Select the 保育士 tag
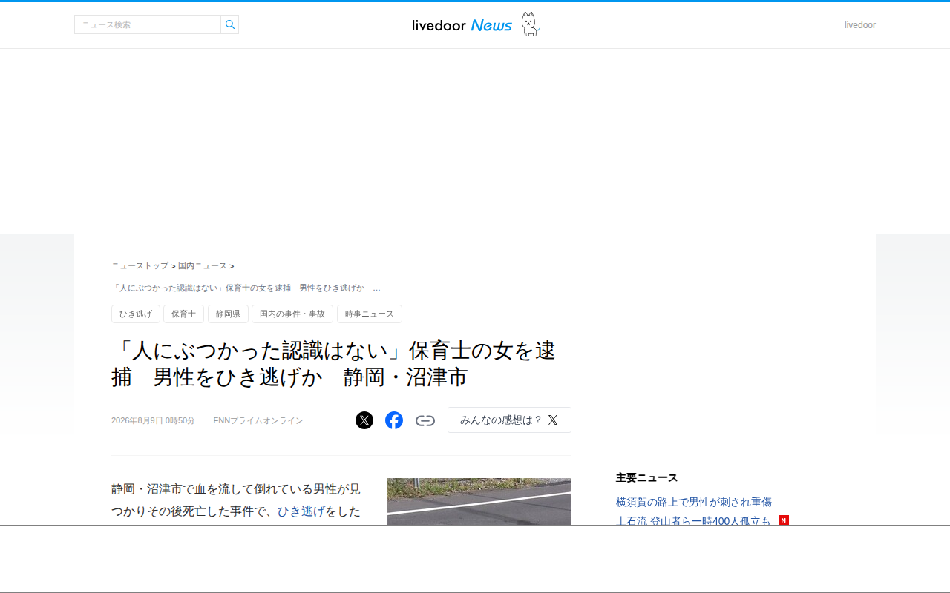The height and width of the screenshot is (593, 950). click(183, 314)
